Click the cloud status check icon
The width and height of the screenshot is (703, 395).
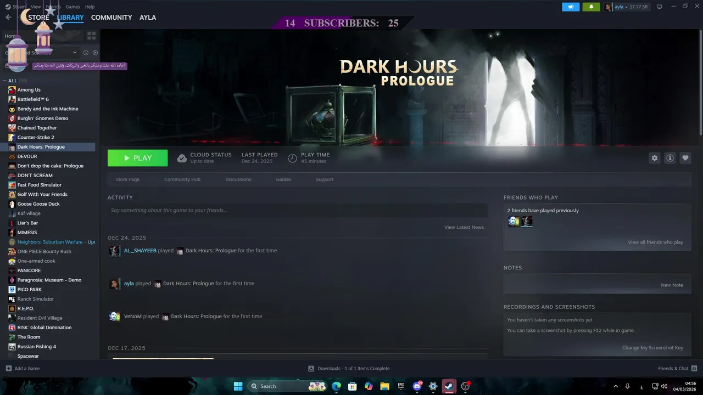click(x=182, y=158)
